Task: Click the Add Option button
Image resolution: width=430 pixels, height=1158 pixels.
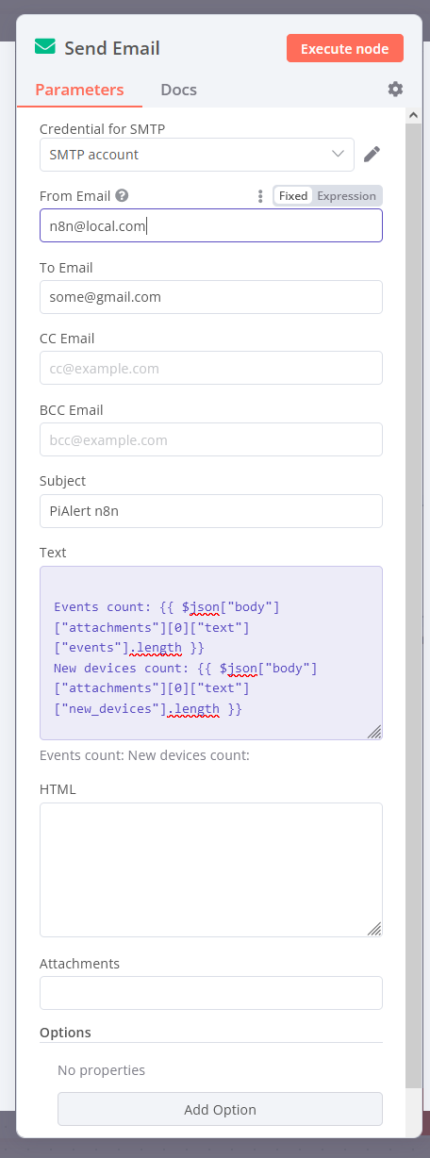Action: click(x=220, y=1109)
